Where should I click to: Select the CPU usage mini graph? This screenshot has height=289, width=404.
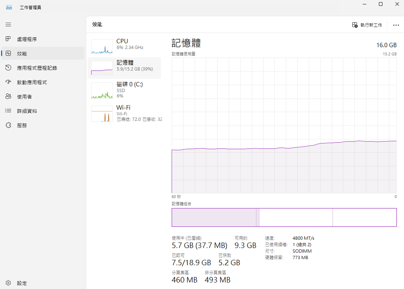(102, 46)
